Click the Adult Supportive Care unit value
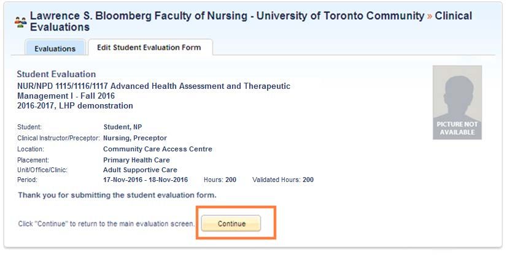The width and height of the screenshot is (507, 258). pos(140,170)
